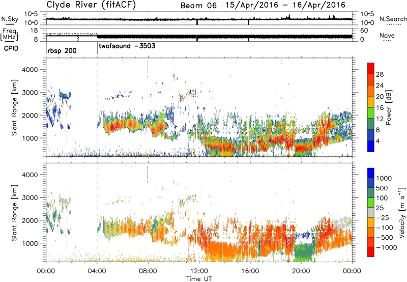Screen dimensions: 407x282
Task: Click the '08:00' time axis label
Action: click(x=148, y=271)
